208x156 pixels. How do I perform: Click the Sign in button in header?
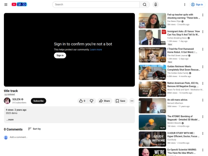click(x=197, y=5)
